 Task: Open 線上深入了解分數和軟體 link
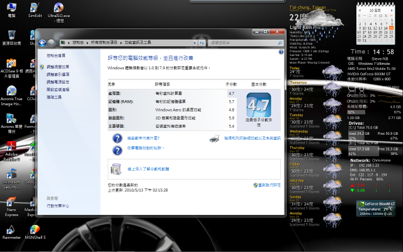(149, 169)
